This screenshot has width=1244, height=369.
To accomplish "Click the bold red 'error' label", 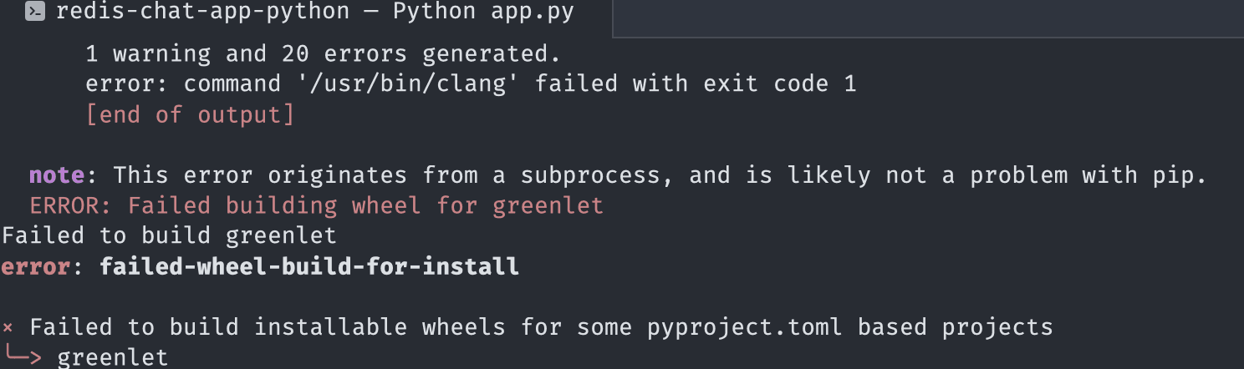I will pos(36,266).
